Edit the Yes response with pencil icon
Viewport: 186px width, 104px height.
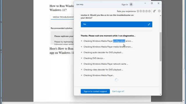click(x=149, y=24)
